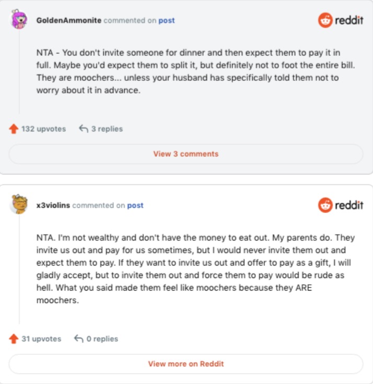
Task: Click the reply arrow icon next to 0 replies
Action: pyautogui.click(x=79, y=339)
